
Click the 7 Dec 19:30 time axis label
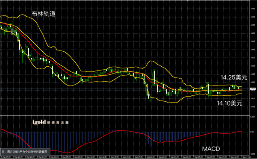pos(6,157)
